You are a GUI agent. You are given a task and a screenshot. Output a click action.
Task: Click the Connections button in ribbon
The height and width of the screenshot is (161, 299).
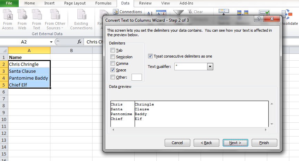[x=127, y=12]
